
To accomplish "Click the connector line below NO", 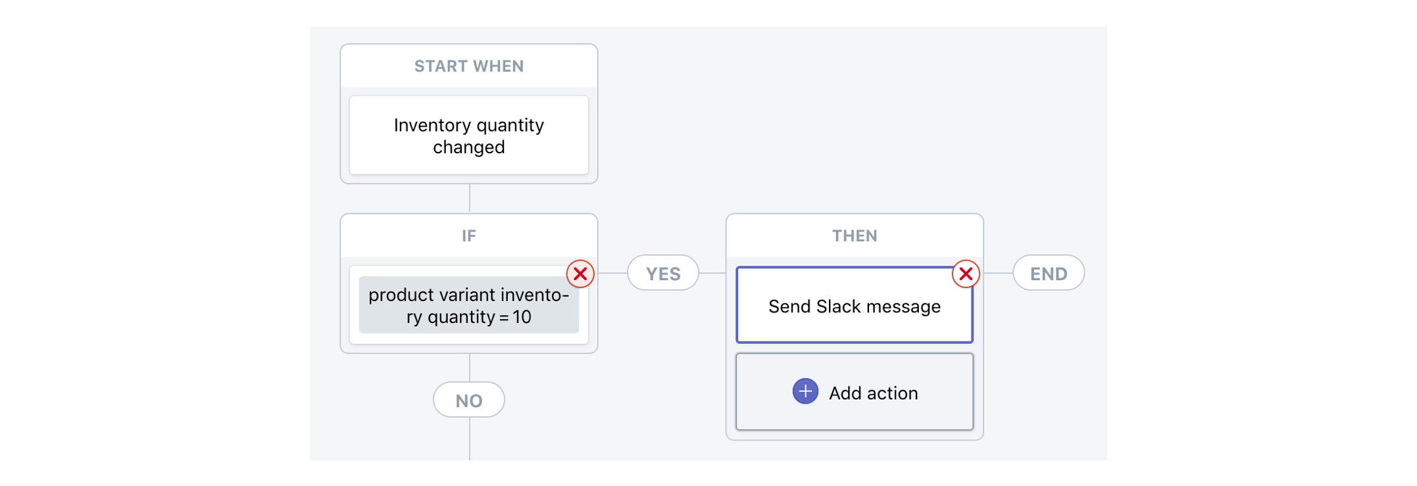I will coord(470,439).
